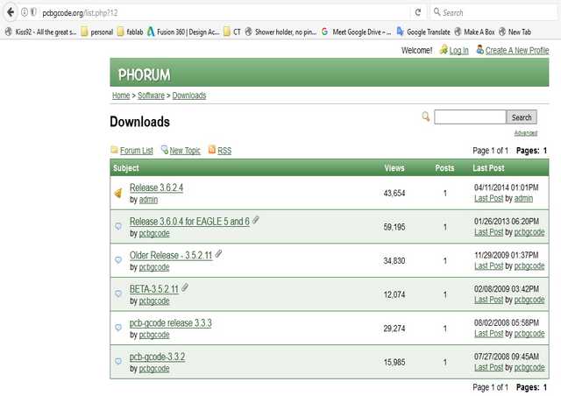Click the browser back arrow button
Image resolution: width=561 pixels, height=396 pixels.
pyautogui.click(x=11, y=12)
